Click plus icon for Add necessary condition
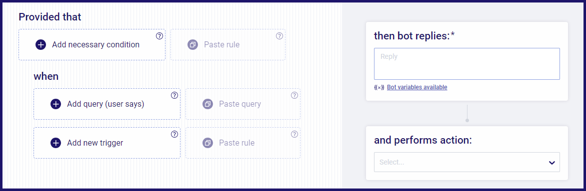Screen dimensions: 586x191 (40, 45)
